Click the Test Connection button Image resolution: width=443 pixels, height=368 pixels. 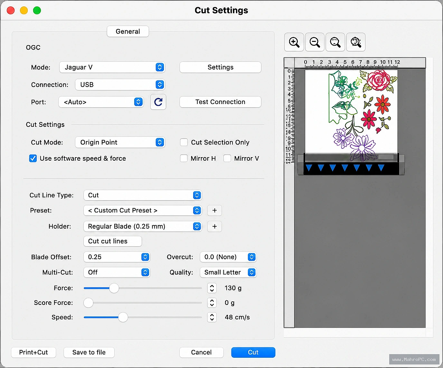220,102
